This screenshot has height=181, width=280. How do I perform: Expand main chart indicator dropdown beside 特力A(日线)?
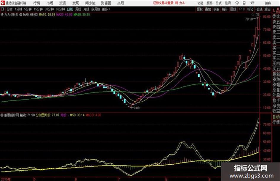pos(21,15)
